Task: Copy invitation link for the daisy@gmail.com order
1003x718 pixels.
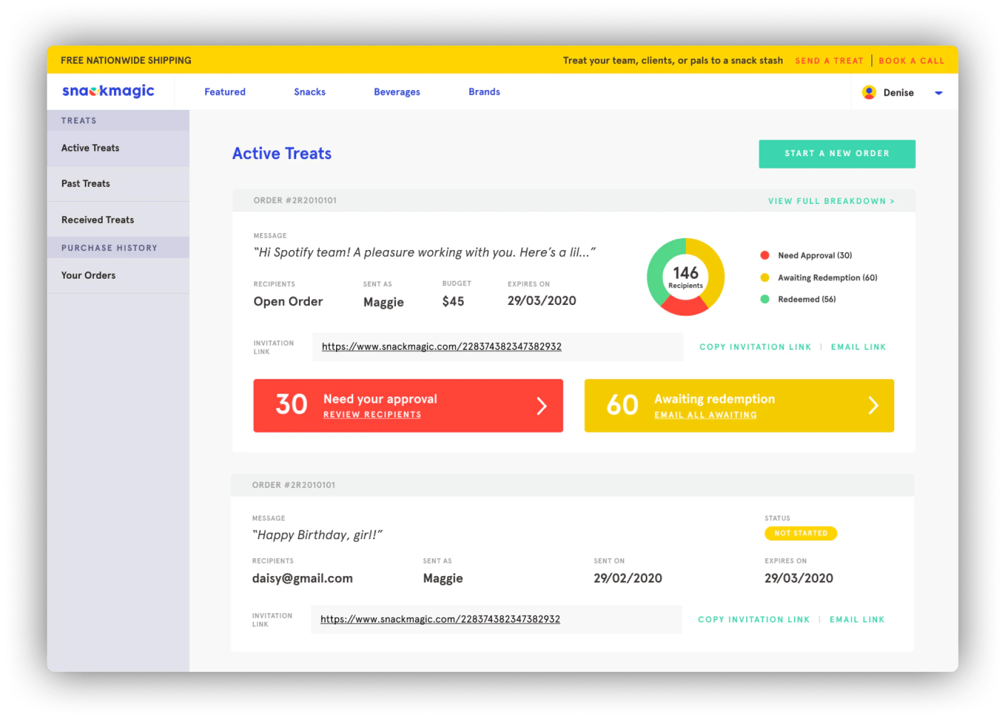Action: click(x=754, y=619)
